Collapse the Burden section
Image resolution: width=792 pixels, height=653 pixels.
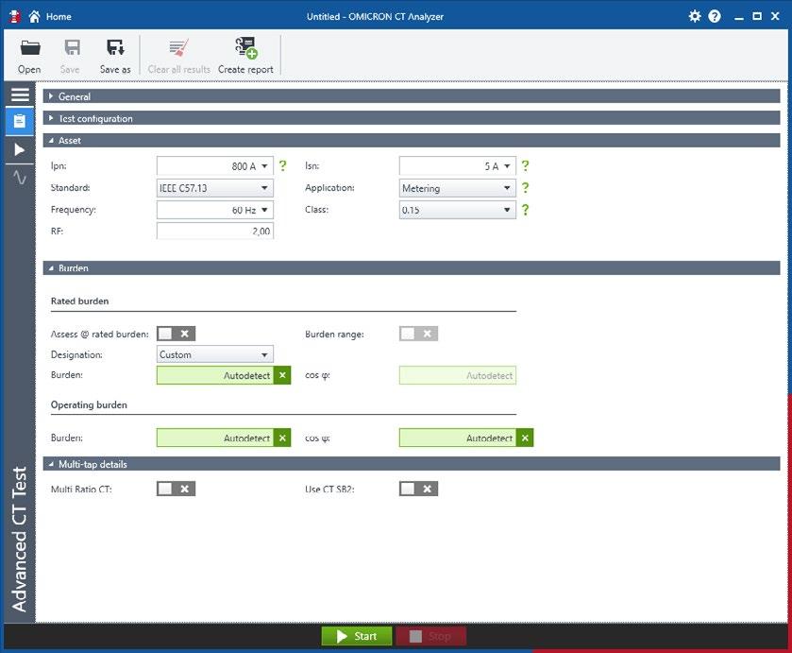coord(412,268)
